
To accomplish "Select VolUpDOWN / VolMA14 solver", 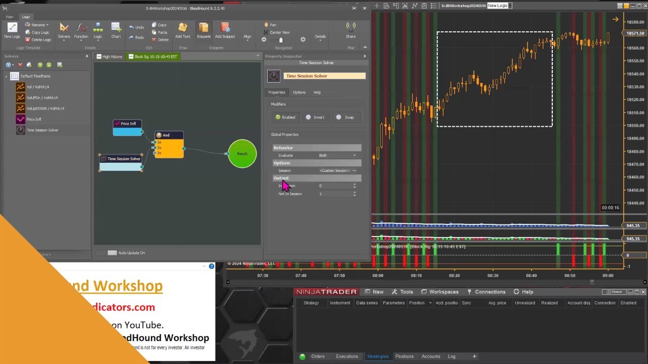I will point(45,108).
